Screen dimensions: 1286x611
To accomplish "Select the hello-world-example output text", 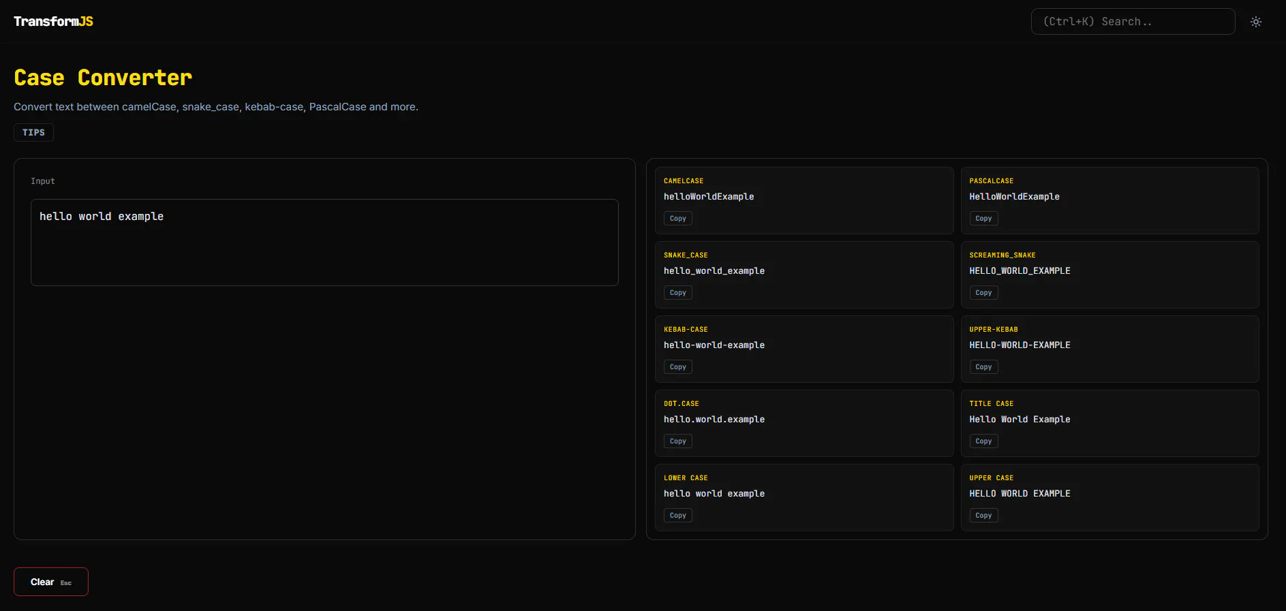I will (714, 345).
